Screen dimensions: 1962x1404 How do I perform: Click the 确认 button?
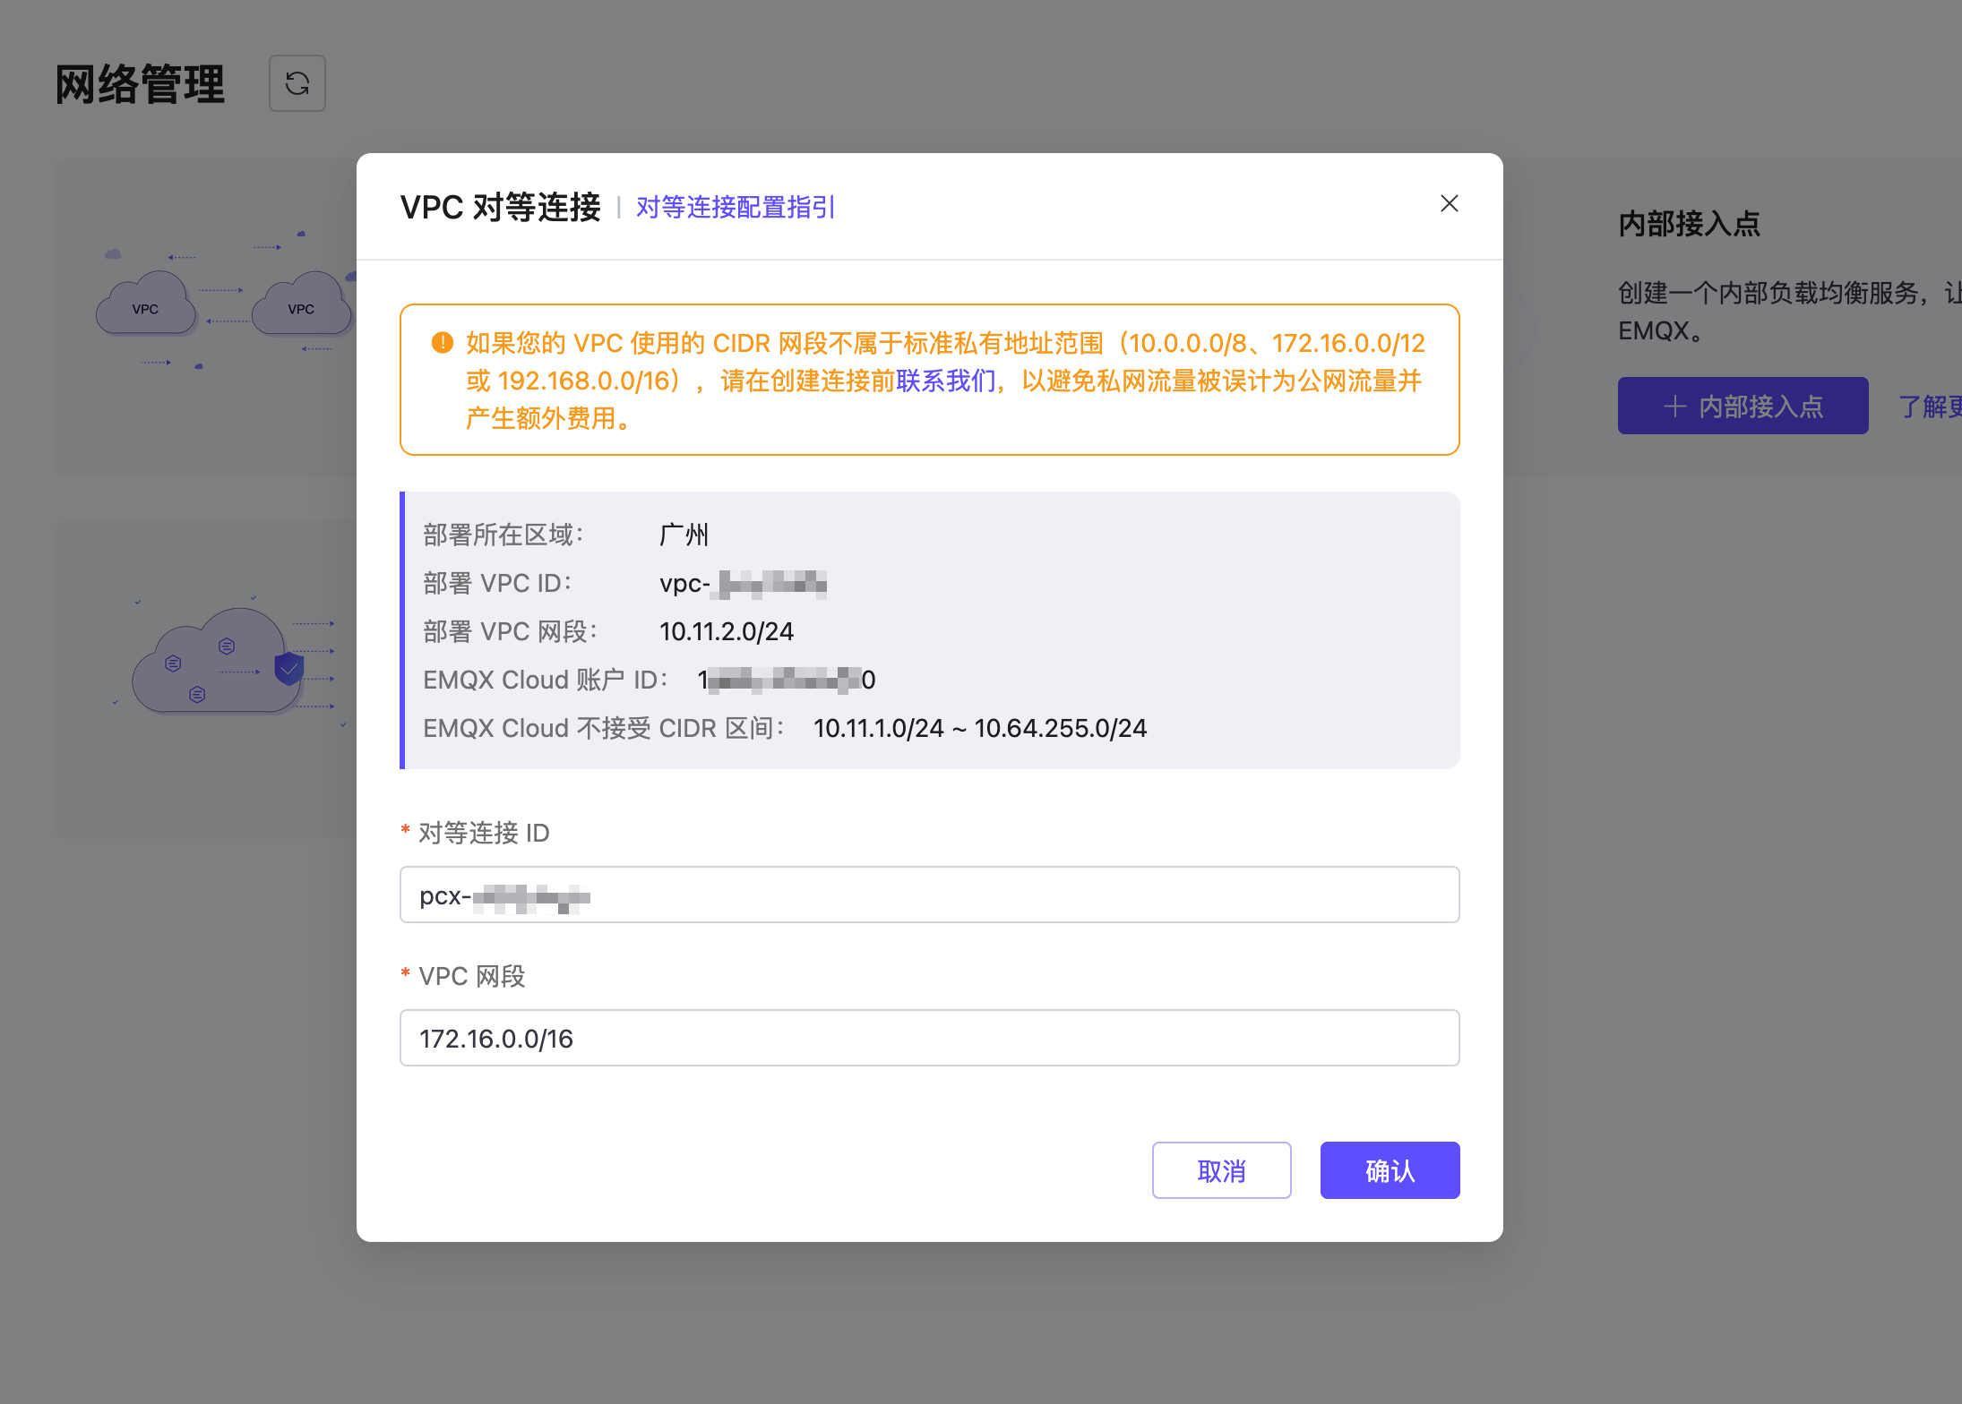1390,1170
